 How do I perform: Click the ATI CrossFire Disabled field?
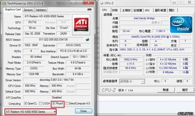pos(57,97)
